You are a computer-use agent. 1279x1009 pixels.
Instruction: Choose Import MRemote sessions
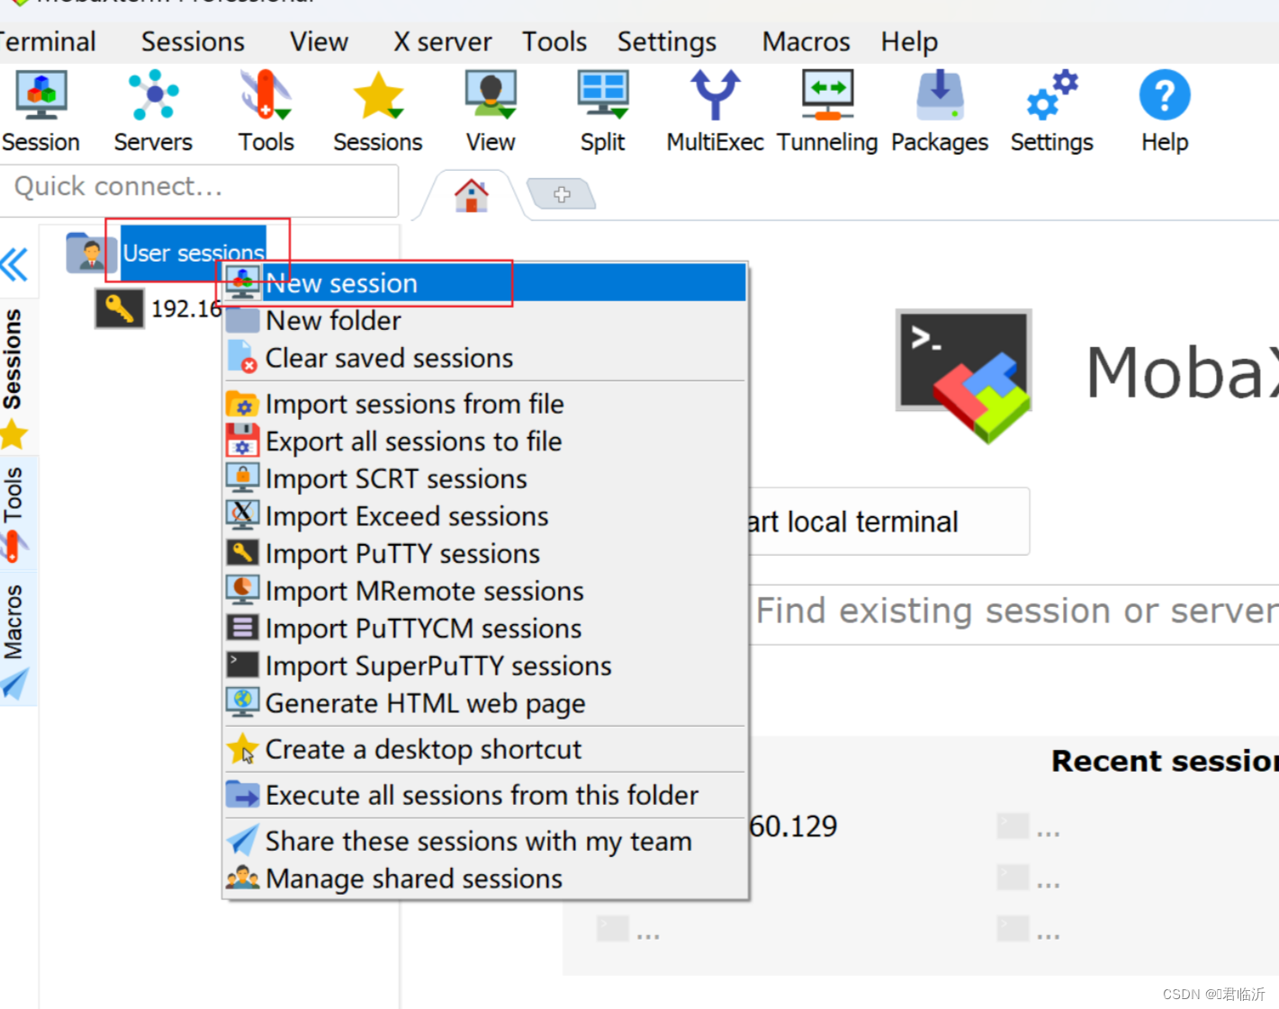point(485,591)
